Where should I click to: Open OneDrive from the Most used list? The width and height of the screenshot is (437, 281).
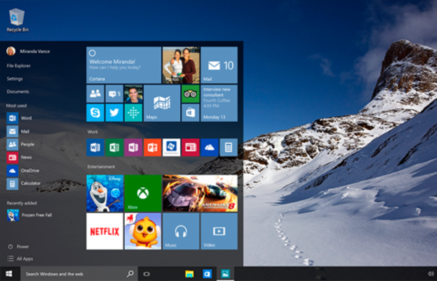tap(23, 171)
